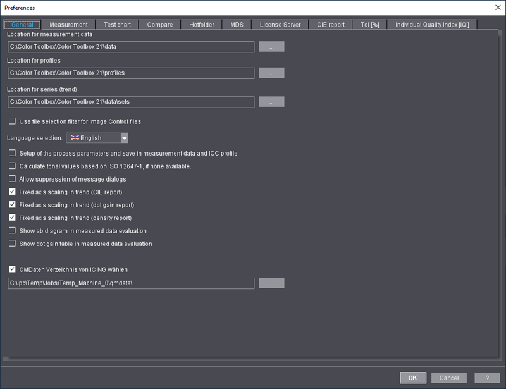Browse for profiles location folder
The width and height of the screenshot is (506, 389).
click(271, 73)
